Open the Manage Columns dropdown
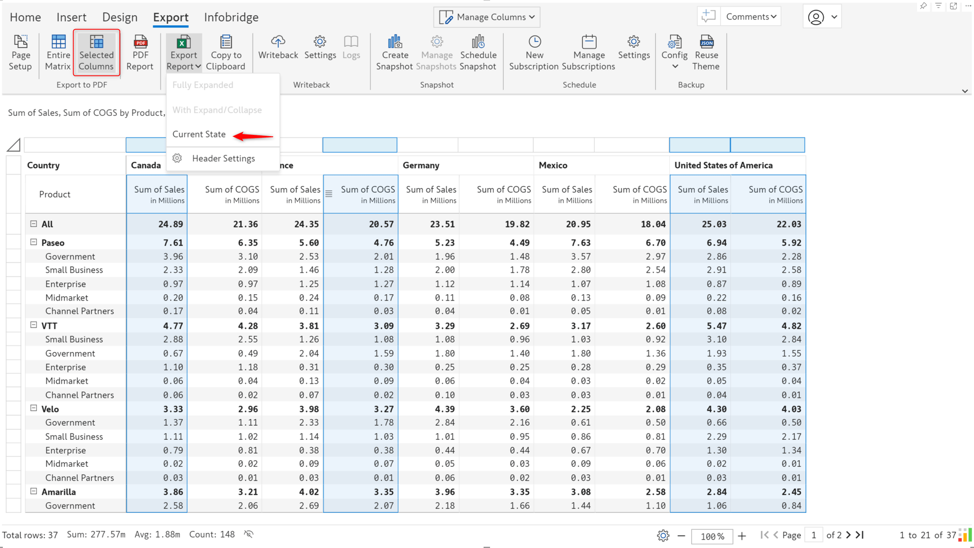The height and width of the screenshot is (548, 974). pos(487,17)
